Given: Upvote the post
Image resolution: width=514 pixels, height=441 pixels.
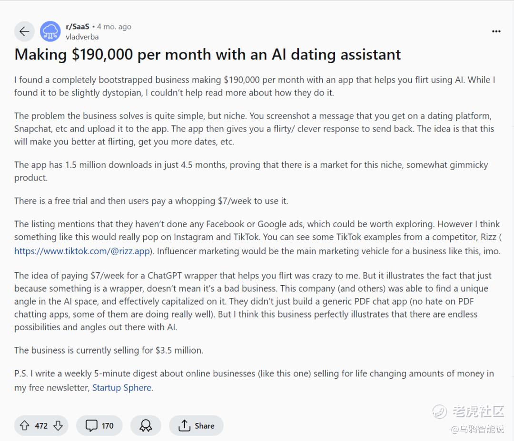Looking at the screenshot, I should point(24,425).
